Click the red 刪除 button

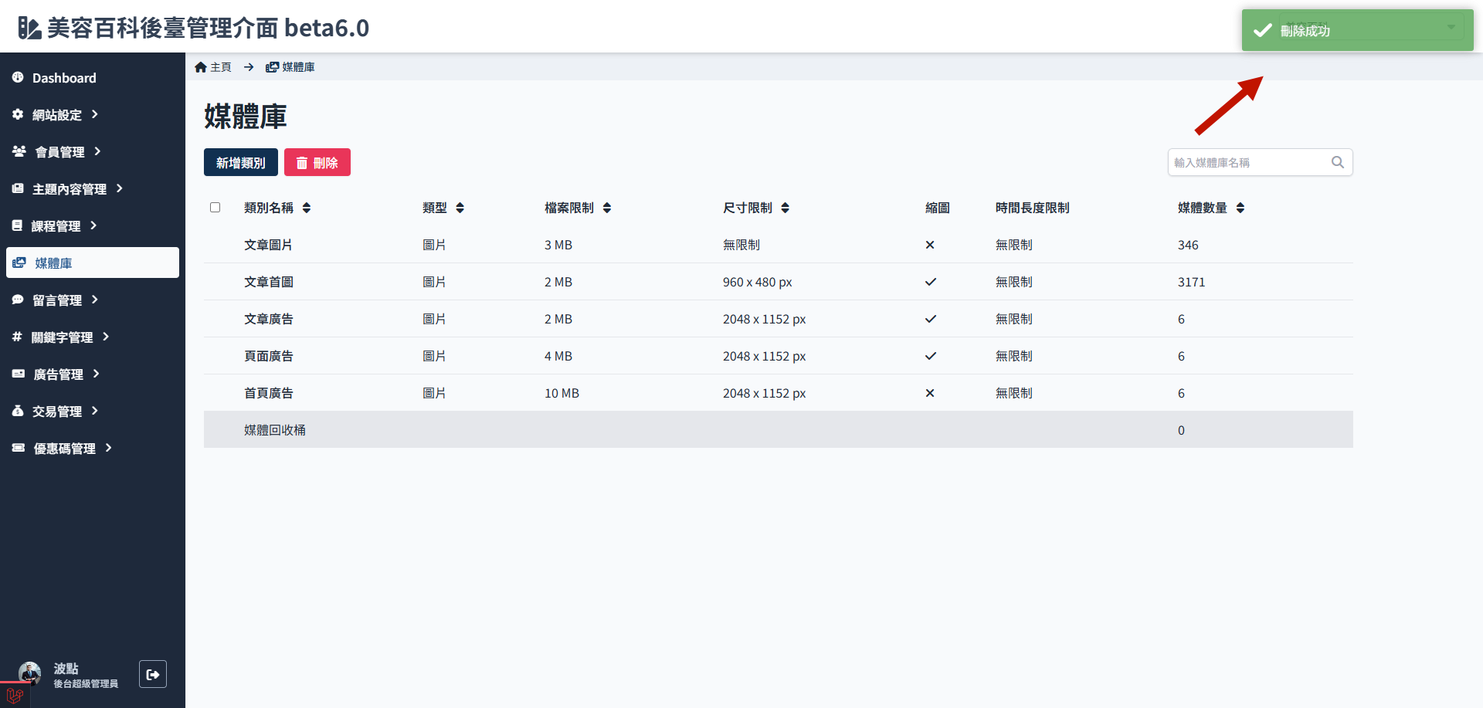317,162
